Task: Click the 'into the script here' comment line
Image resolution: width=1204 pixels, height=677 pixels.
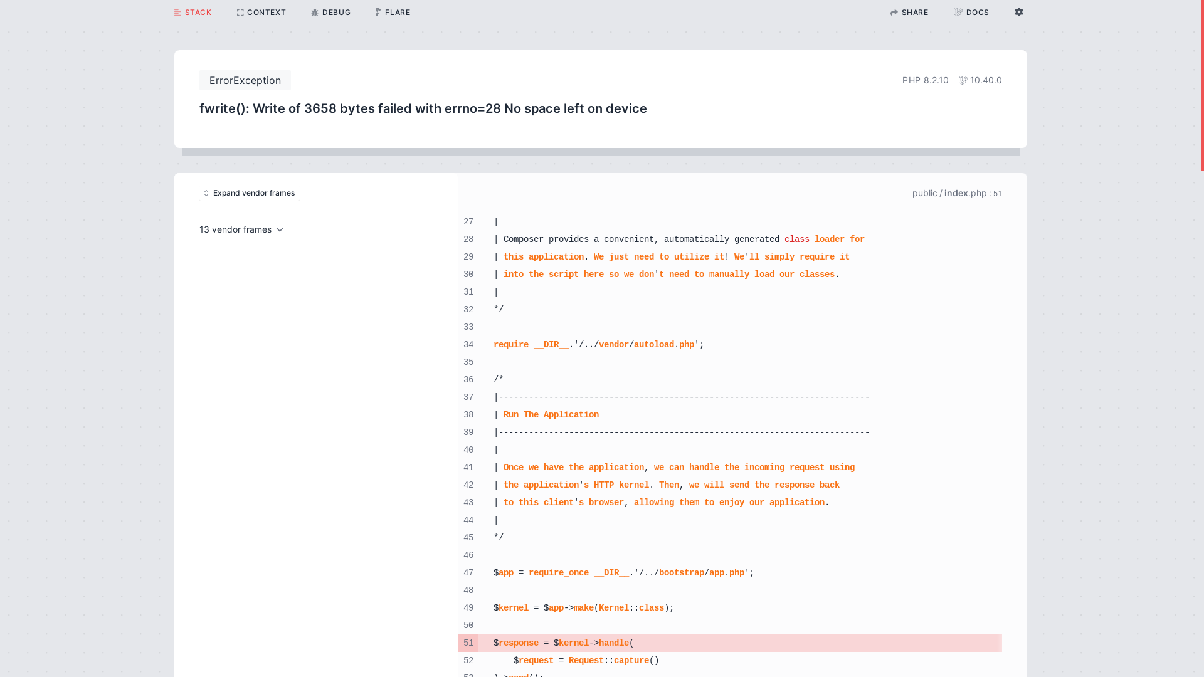Action: click(x=667, y=275)
